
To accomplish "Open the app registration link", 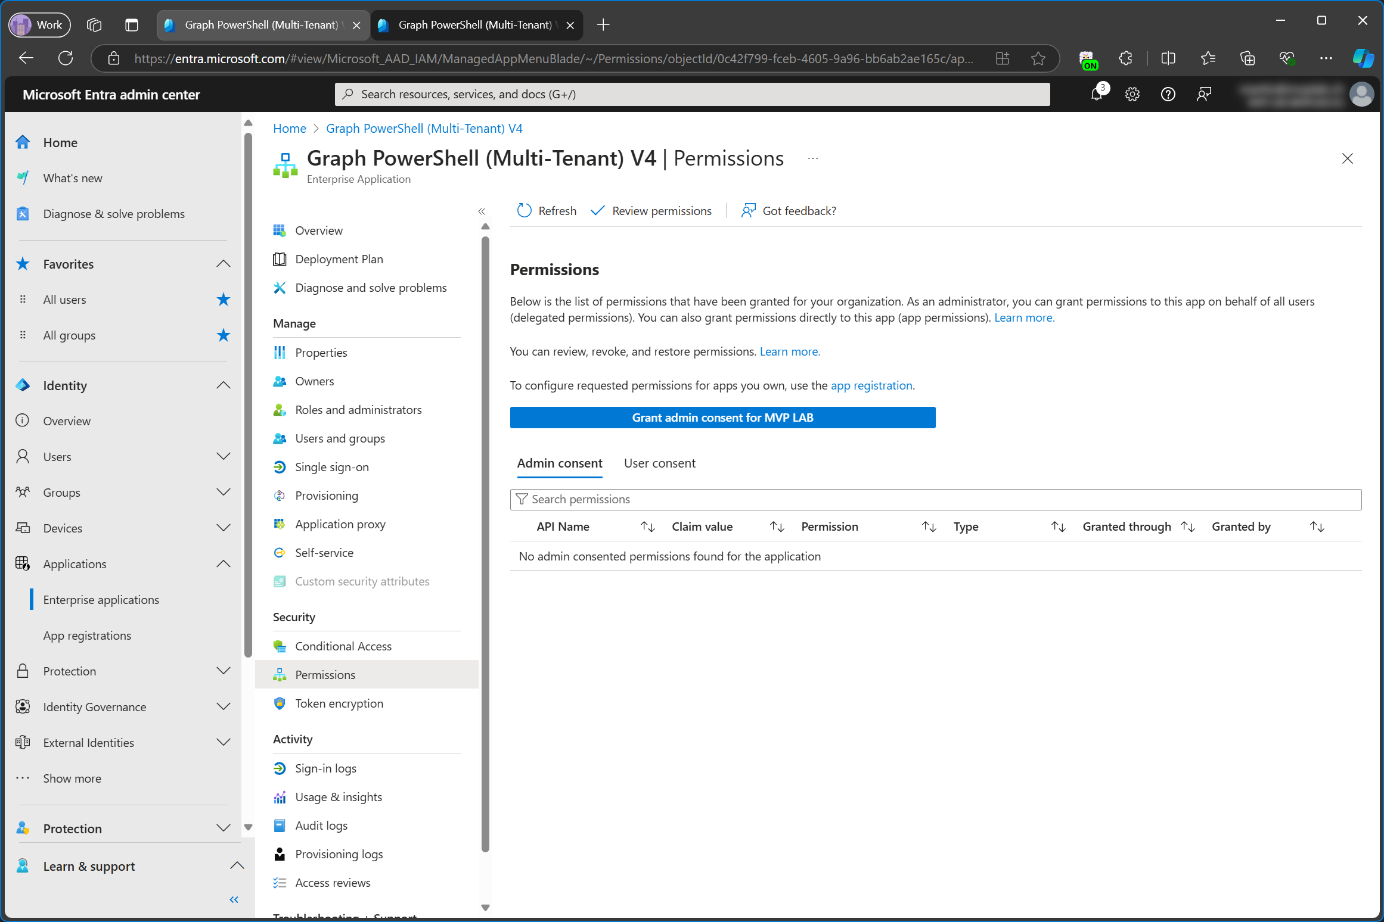I will point(871,385).
